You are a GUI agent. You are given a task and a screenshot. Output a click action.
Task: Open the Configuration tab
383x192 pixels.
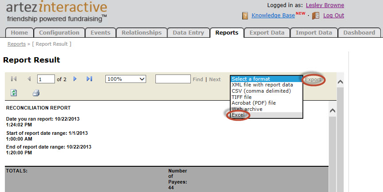tap(59, 32)
